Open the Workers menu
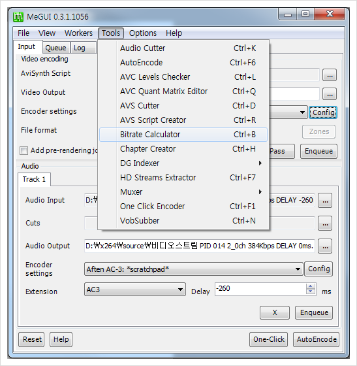This screenshot has width=357, height=366. coord(78,33)
